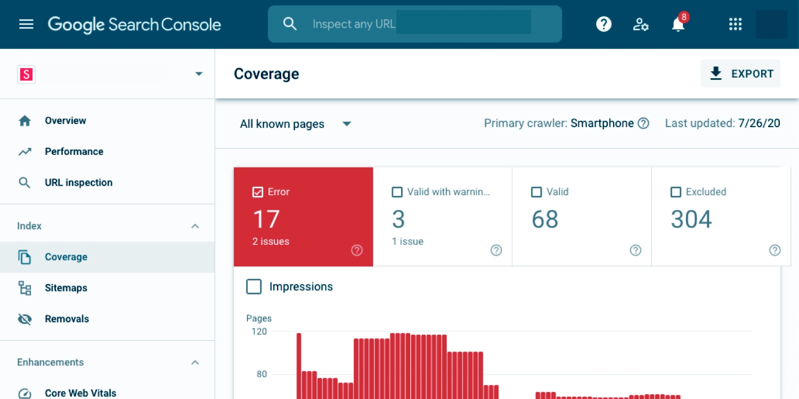Open Removals page

pyautogui.click(x=107, y=319)
